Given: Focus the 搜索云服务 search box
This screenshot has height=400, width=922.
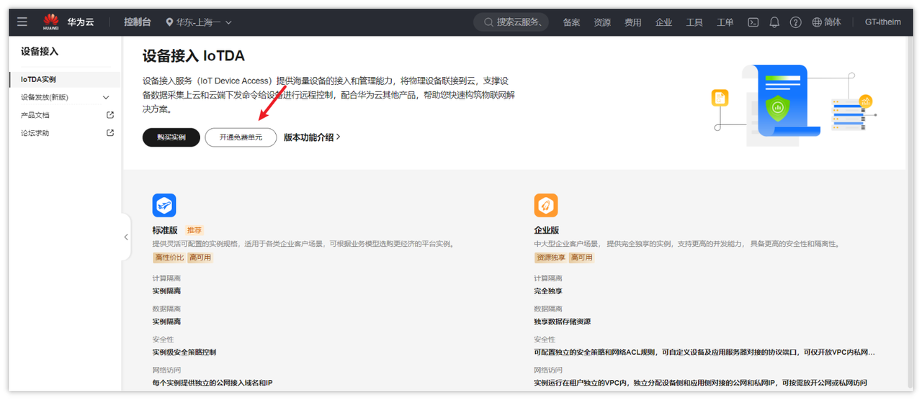Looking at the screenshot, I should tap(511, 22).
